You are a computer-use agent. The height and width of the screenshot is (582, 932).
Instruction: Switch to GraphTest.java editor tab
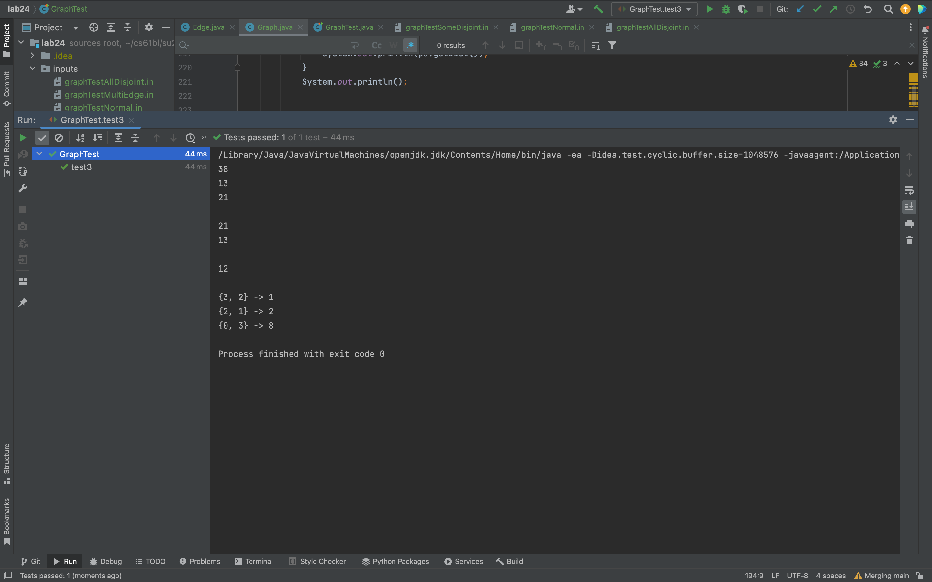point(349,27)
